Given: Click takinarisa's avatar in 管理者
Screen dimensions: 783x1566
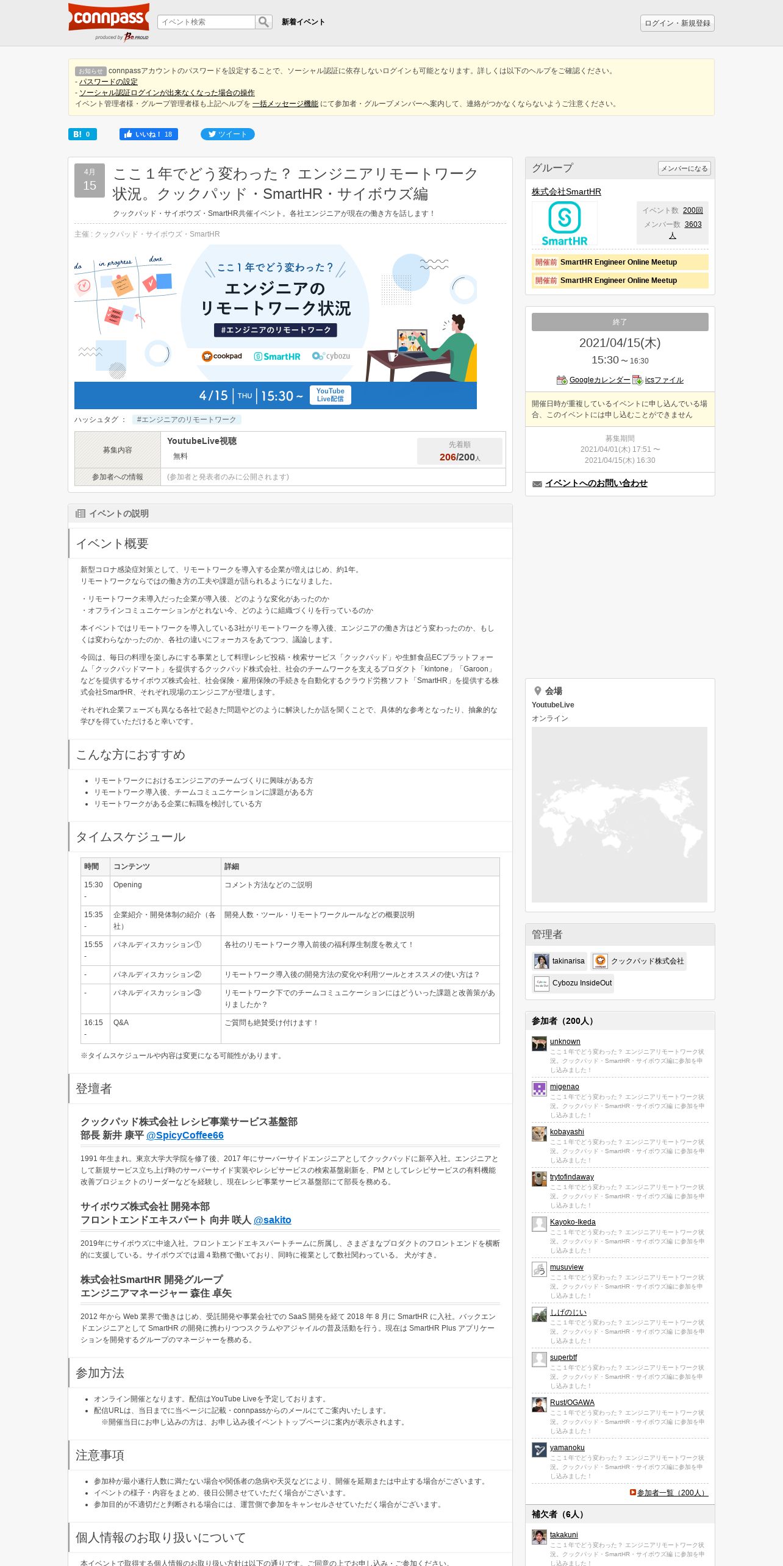Looking at the screenshot, I should pyautogui.click(x=542, y=961).
